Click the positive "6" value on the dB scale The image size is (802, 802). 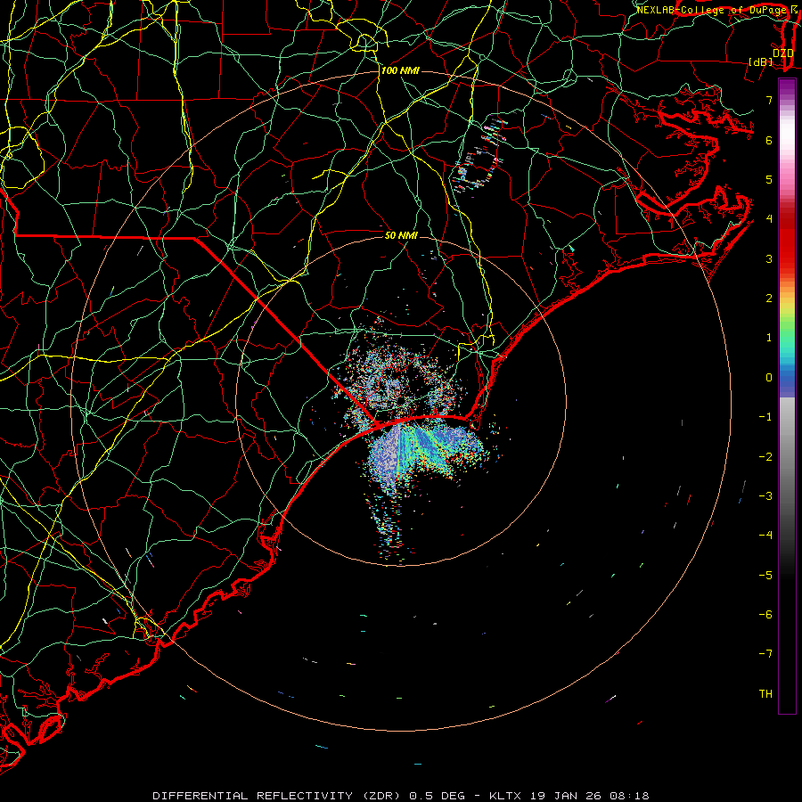tap(769, 140)
